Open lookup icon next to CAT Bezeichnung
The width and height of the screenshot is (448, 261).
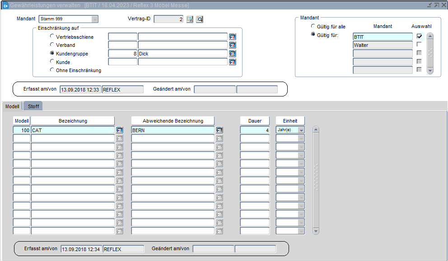[120, 130]
